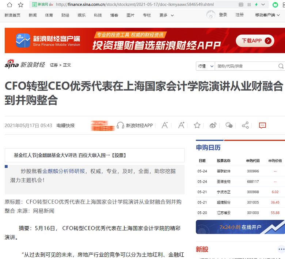Increase article font size with the A+ icon
The width and height of the screenshot is (285, 259).
coord(181,125)
